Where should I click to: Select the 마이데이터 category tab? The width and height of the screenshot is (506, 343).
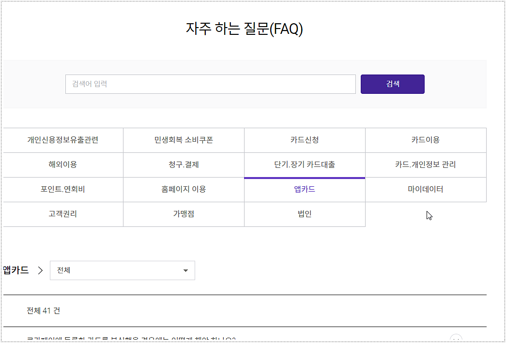[x=426, y=189]
